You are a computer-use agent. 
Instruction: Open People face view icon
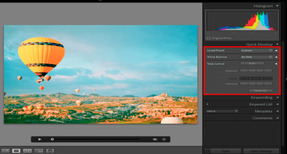[x=50, y=151]
